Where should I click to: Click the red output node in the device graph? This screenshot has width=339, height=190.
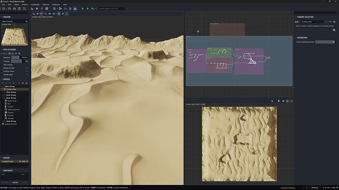269,58
